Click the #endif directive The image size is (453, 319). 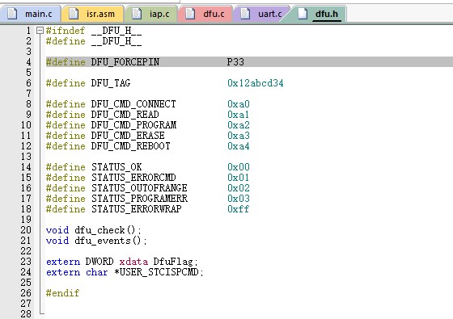click(x=63, y=293)
